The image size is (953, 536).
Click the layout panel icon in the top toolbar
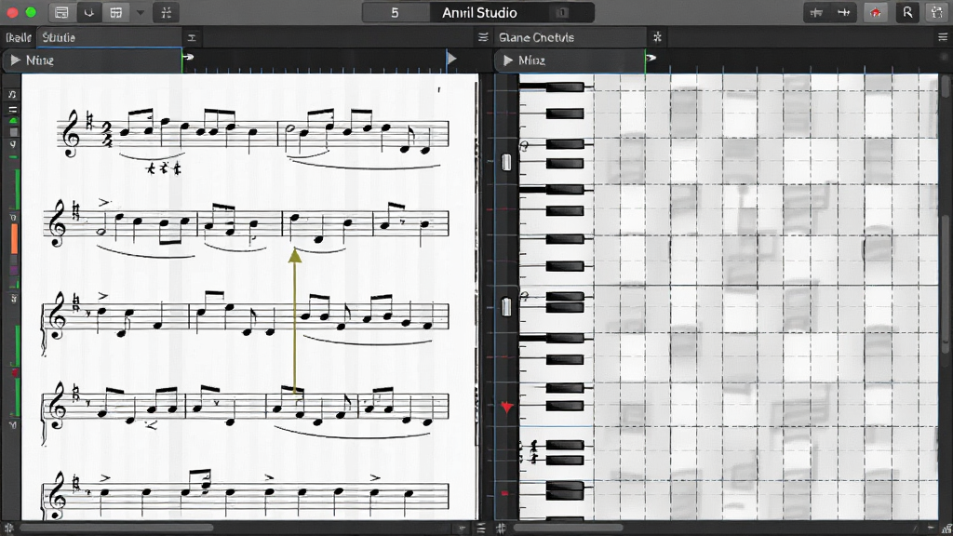point(61,13)
